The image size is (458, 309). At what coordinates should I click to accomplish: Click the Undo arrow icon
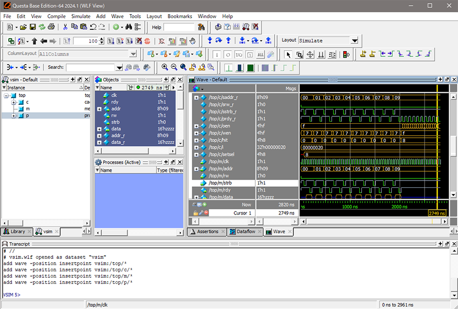click(x=93, y=27)
